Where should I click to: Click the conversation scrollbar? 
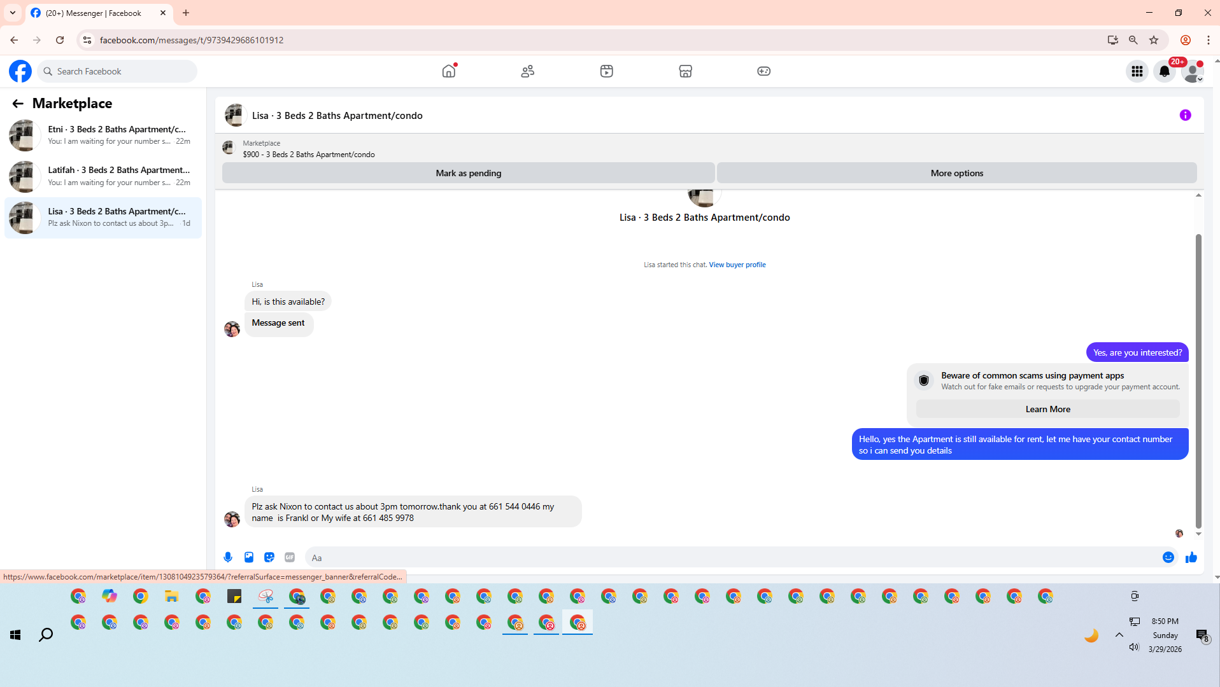point(1198,381)
